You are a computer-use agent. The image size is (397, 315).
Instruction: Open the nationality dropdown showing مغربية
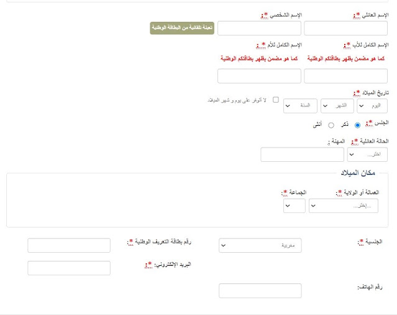coord(260,245)
